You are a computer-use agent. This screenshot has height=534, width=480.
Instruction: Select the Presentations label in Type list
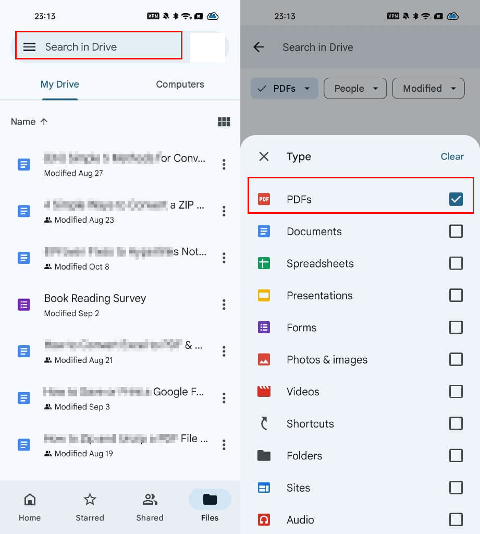[x=319, y=296]
